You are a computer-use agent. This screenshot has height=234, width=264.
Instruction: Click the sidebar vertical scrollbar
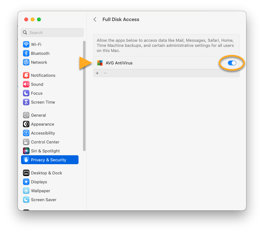(x=84, y=96)
